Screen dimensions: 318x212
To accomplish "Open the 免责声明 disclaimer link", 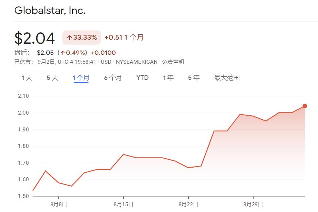I will click(173, 62).
